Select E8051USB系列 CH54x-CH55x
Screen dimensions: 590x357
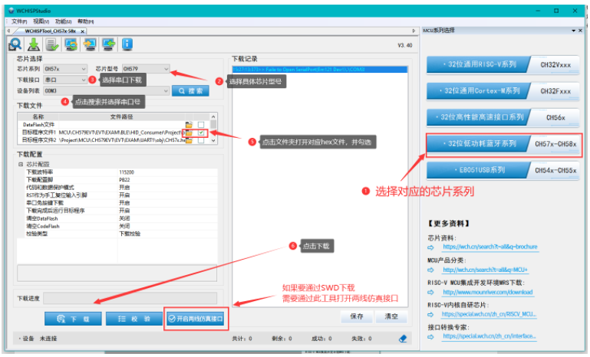(x=503, y=170)
